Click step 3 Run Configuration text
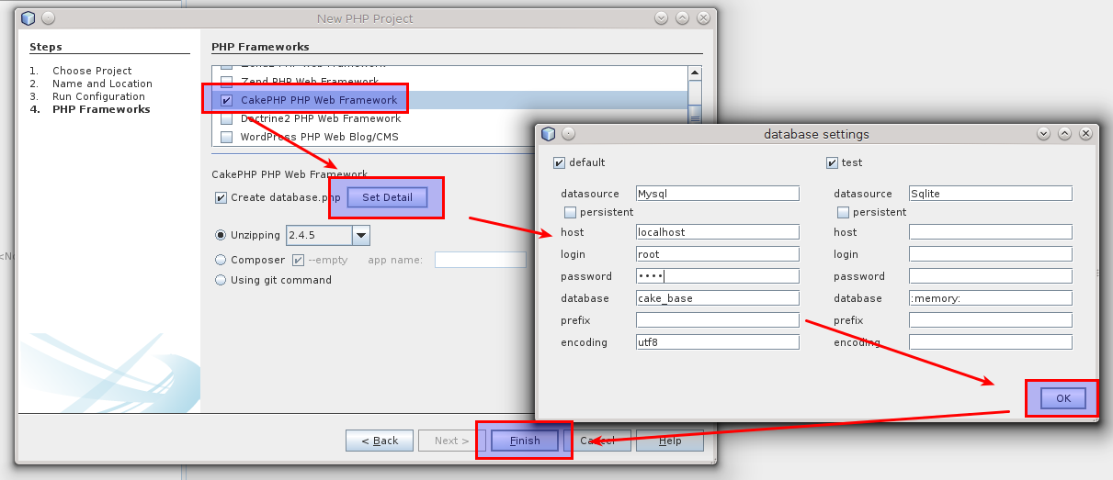Screen dimensions: 1113x480 (98, 96)
